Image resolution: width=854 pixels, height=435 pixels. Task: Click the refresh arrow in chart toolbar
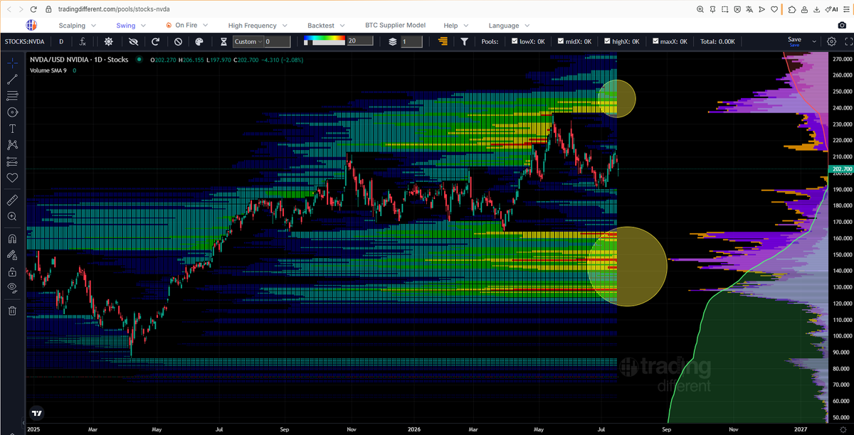pos(155,42)
